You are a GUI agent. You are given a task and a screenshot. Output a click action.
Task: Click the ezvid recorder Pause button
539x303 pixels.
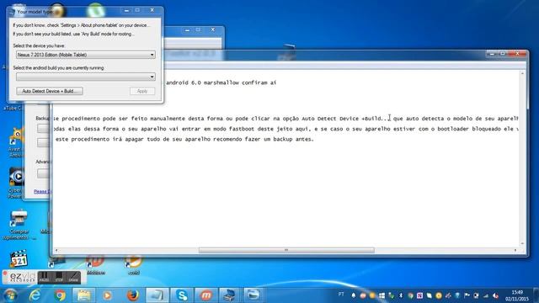pos(44,277)
